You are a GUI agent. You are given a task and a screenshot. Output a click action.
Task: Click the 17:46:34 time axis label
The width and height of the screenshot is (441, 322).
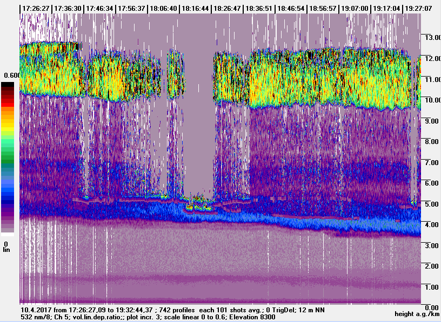pyautogui.click(x=99, y=9)
